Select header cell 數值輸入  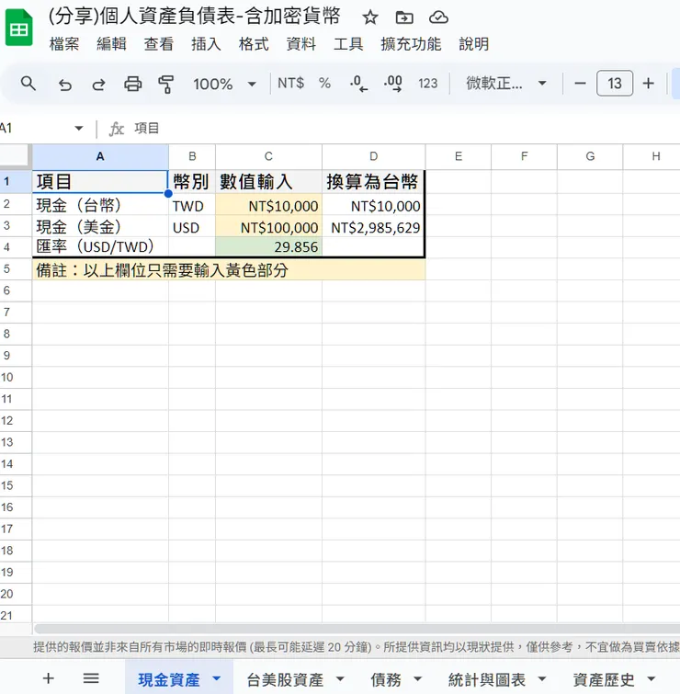pos(268,181)
